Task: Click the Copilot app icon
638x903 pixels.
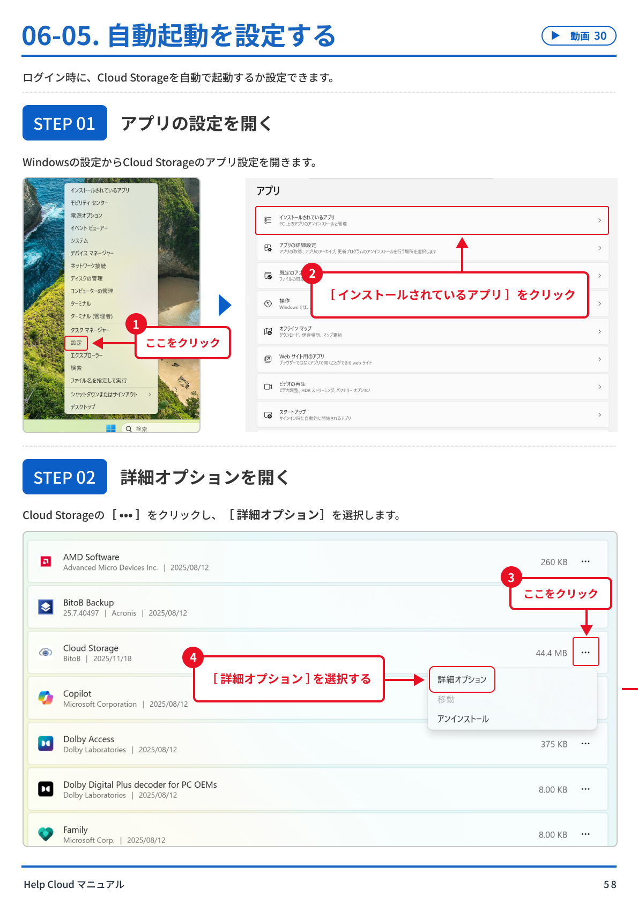Action: click(x=46, y=698)
